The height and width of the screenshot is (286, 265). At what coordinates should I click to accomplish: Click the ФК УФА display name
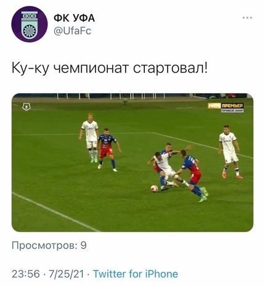pos(74,19)
